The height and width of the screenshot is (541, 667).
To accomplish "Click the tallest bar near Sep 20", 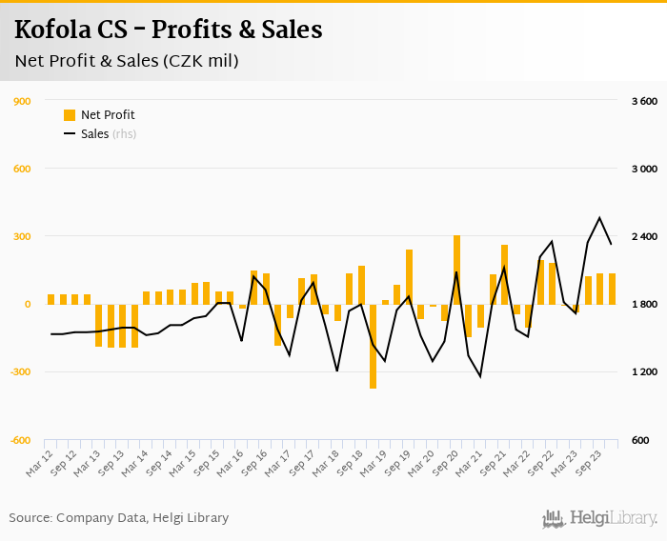I will [456, 270].
